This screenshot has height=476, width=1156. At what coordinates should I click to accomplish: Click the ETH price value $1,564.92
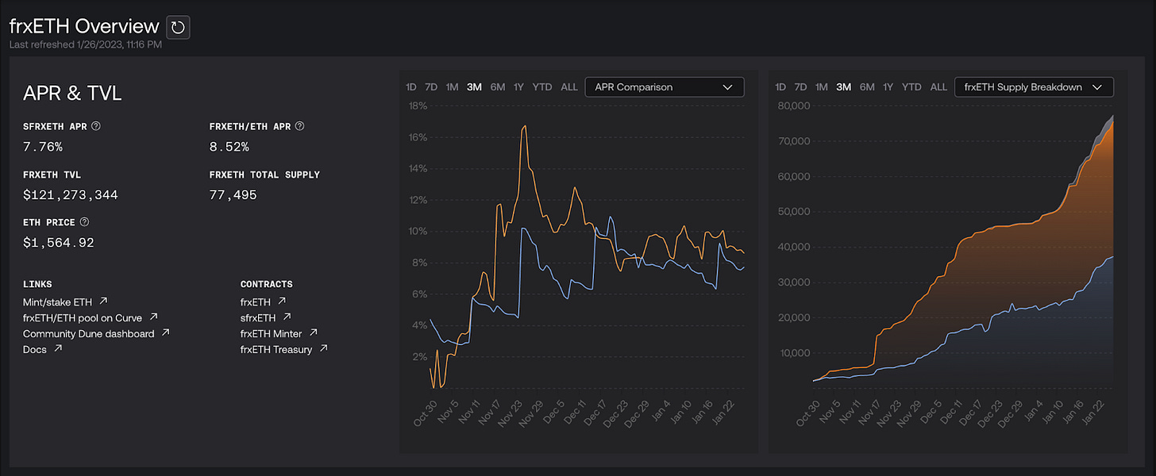pyautogui.click(x=59, y=243)
